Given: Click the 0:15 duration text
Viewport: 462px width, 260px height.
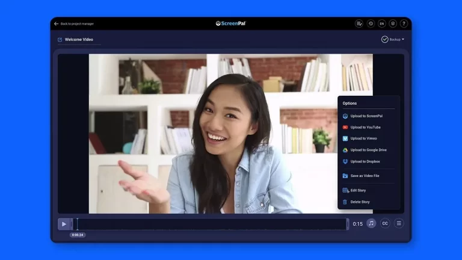Looking at the screenshot, I should [x=358, y=224].
